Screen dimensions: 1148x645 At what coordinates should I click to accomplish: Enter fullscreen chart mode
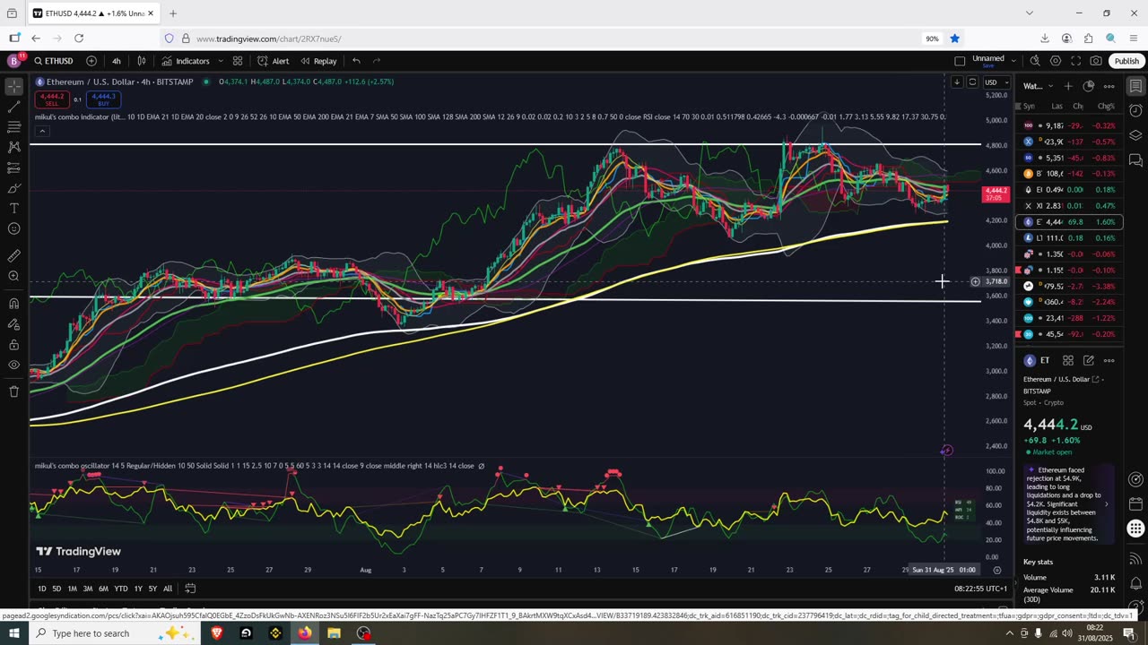(x=1075, y=61)
